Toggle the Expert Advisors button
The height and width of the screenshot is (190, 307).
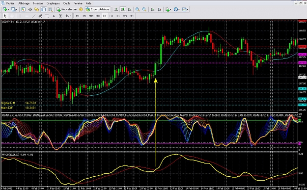point(98,9)
